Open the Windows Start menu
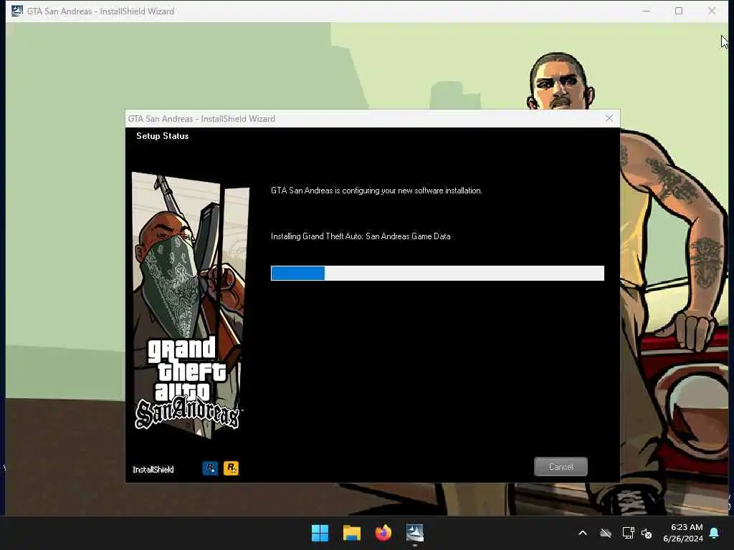 (x=320, y=533)
